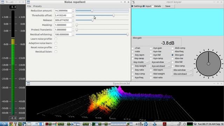Screen dimensions: 224x126
Task: Select the -note radio option
Action: 132,51
